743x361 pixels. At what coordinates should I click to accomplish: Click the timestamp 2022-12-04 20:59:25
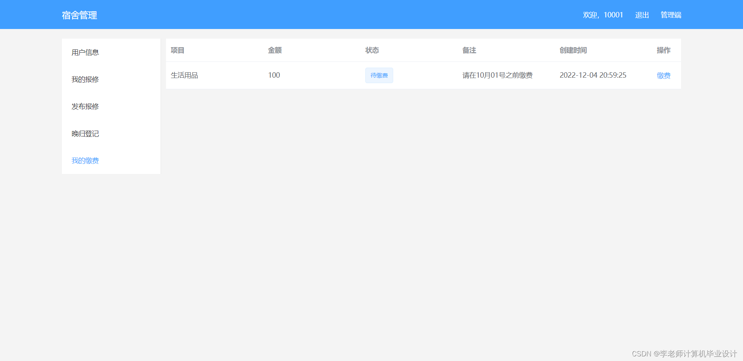(593, 75)
